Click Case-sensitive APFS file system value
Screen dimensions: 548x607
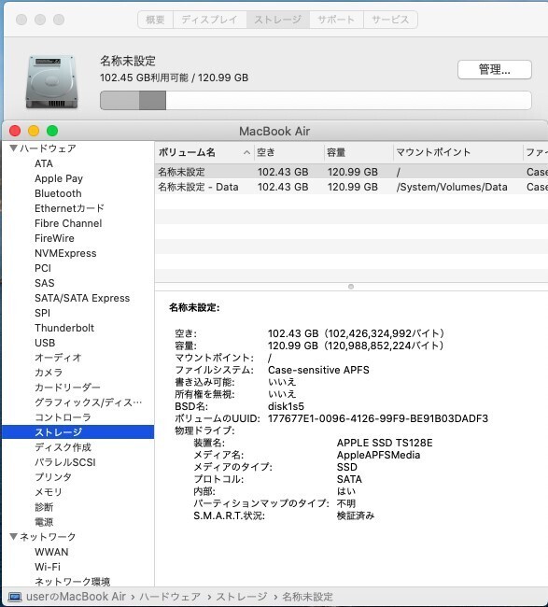pos(318,370)
